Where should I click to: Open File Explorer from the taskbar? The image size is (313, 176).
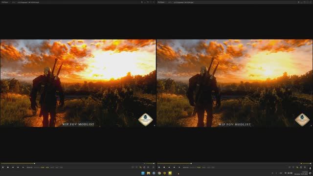click(149, 173)
